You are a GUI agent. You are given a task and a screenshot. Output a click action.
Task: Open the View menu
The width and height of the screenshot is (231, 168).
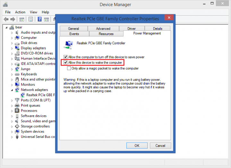tap(33, 12)
